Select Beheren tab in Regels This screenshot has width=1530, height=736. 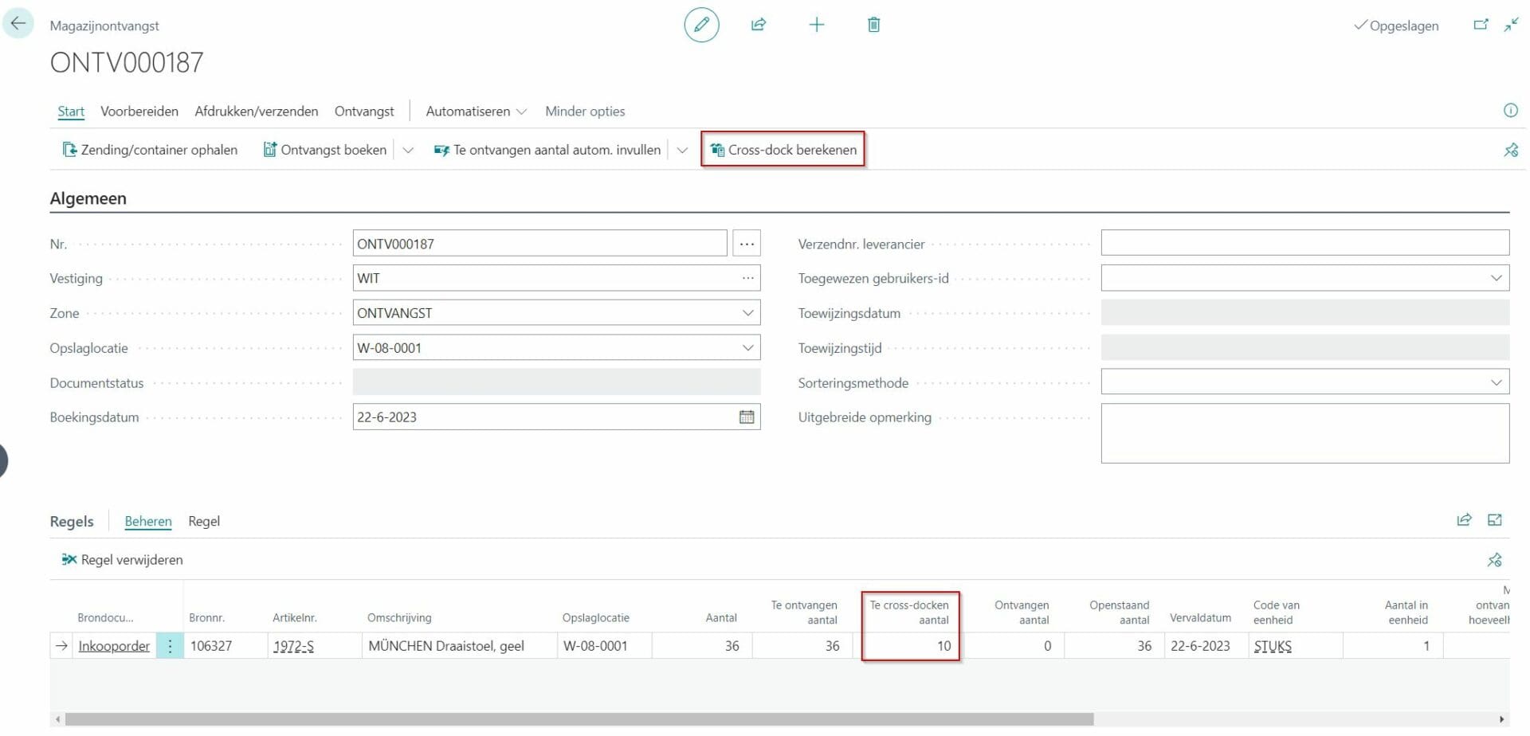coord(148,521)
